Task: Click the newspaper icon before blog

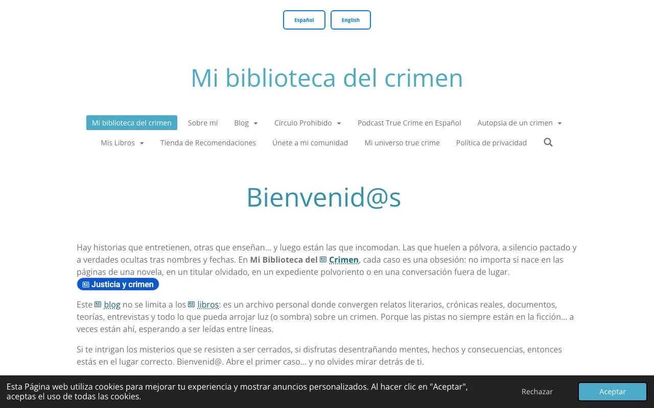Action: coord(98,304)
